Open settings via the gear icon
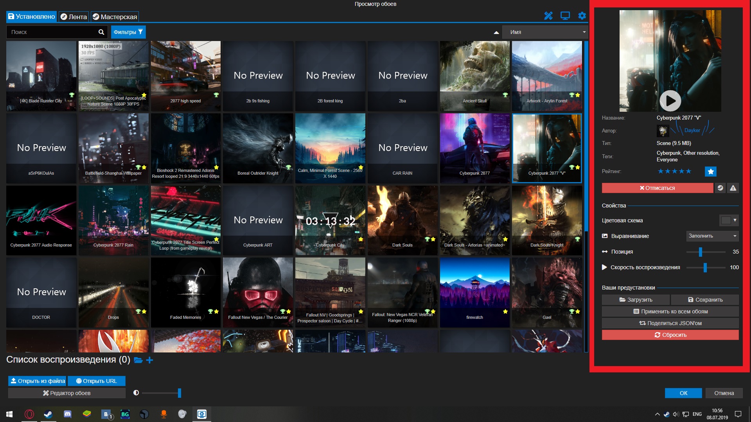This screenshot has height=422, width=751. [x=582, y=16]
